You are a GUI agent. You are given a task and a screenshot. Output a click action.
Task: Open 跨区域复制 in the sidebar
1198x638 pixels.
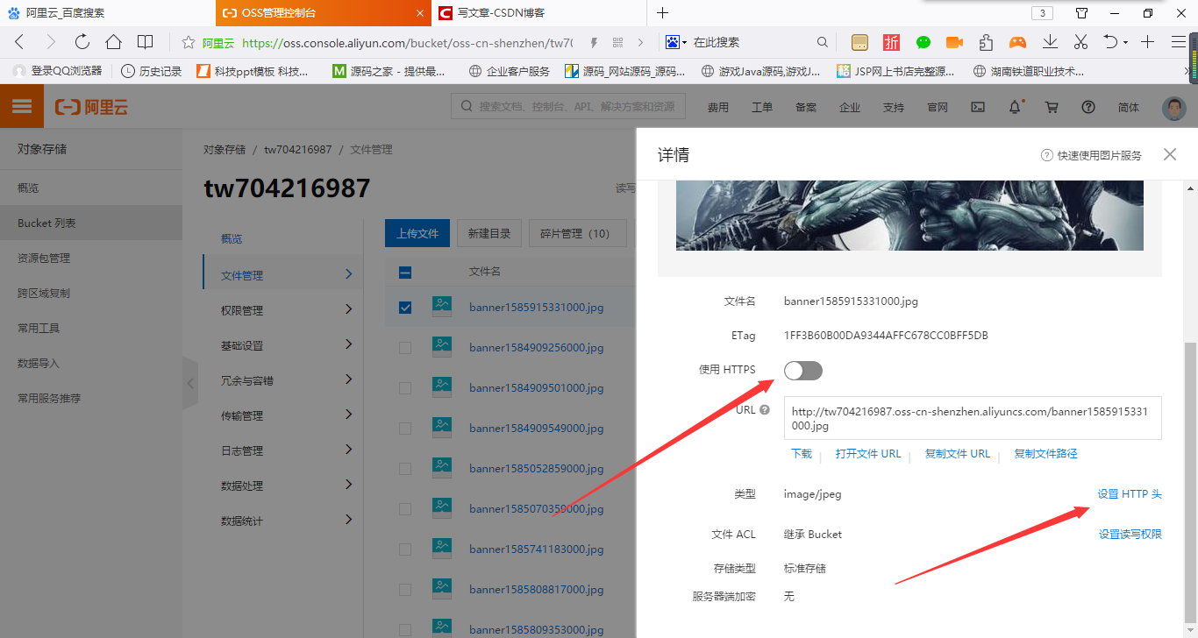[x=44, y=294]
